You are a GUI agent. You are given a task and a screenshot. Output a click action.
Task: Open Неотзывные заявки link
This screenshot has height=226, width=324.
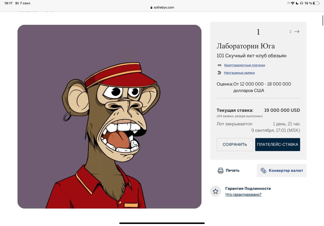[x=239, y=73]
